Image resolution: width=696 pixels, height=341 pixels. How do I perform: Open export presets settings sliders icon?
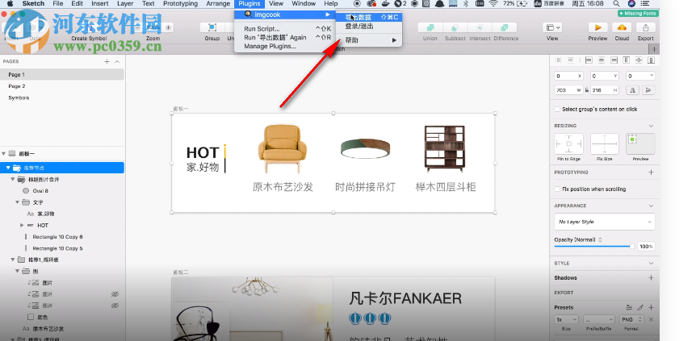point(629,307)
